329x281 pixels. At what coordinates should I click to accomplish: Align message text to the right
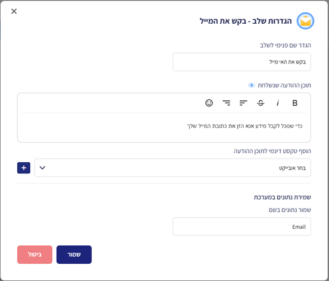click(x=226, y=103)
